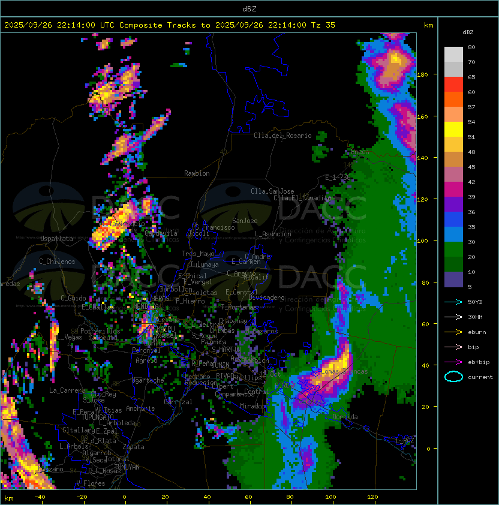499x505 pixels.
Task: Click the 'eburn' legend label
Action: point(477,332)
